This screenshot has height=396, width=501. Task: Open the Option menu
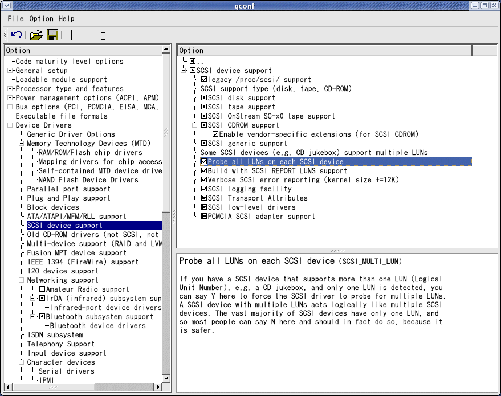41,19
